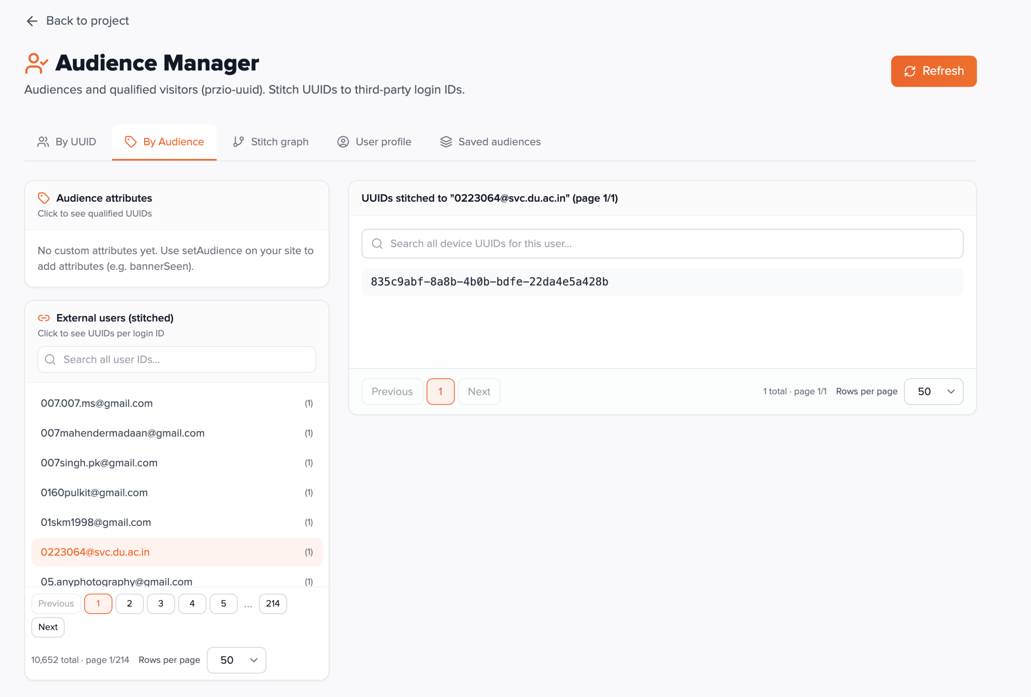The height and width of the screenshot is (697, 1031).
Task: Select user 007singh.pk@gmail.com
Action: coord(99,463)
